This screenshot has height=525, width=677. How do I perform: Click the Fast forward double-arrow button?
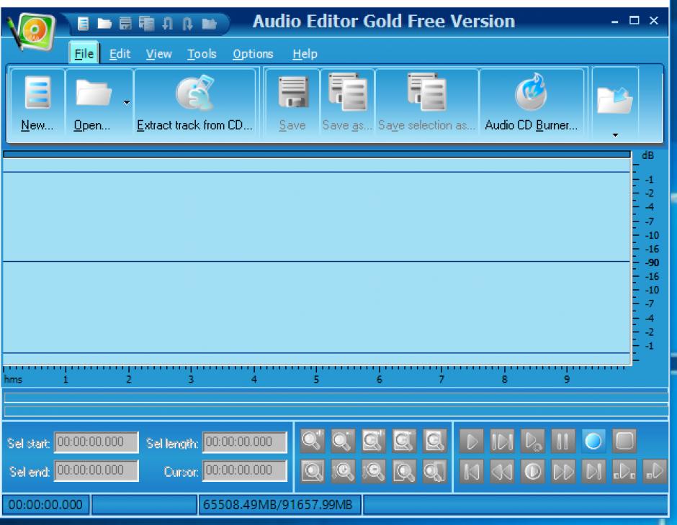click(563, 471)
